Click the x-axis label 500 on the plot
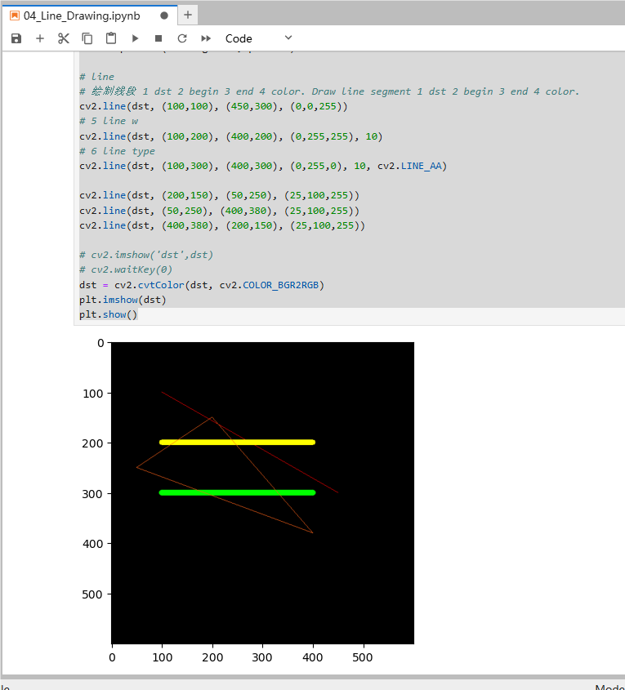The image size is (625, 690). coord(362,657)
